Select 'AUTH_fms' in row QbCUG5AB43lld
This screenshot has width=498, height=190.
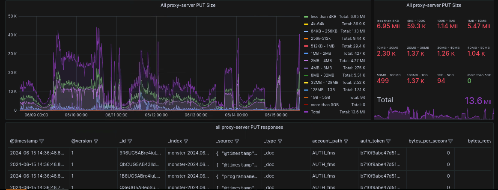334,165
